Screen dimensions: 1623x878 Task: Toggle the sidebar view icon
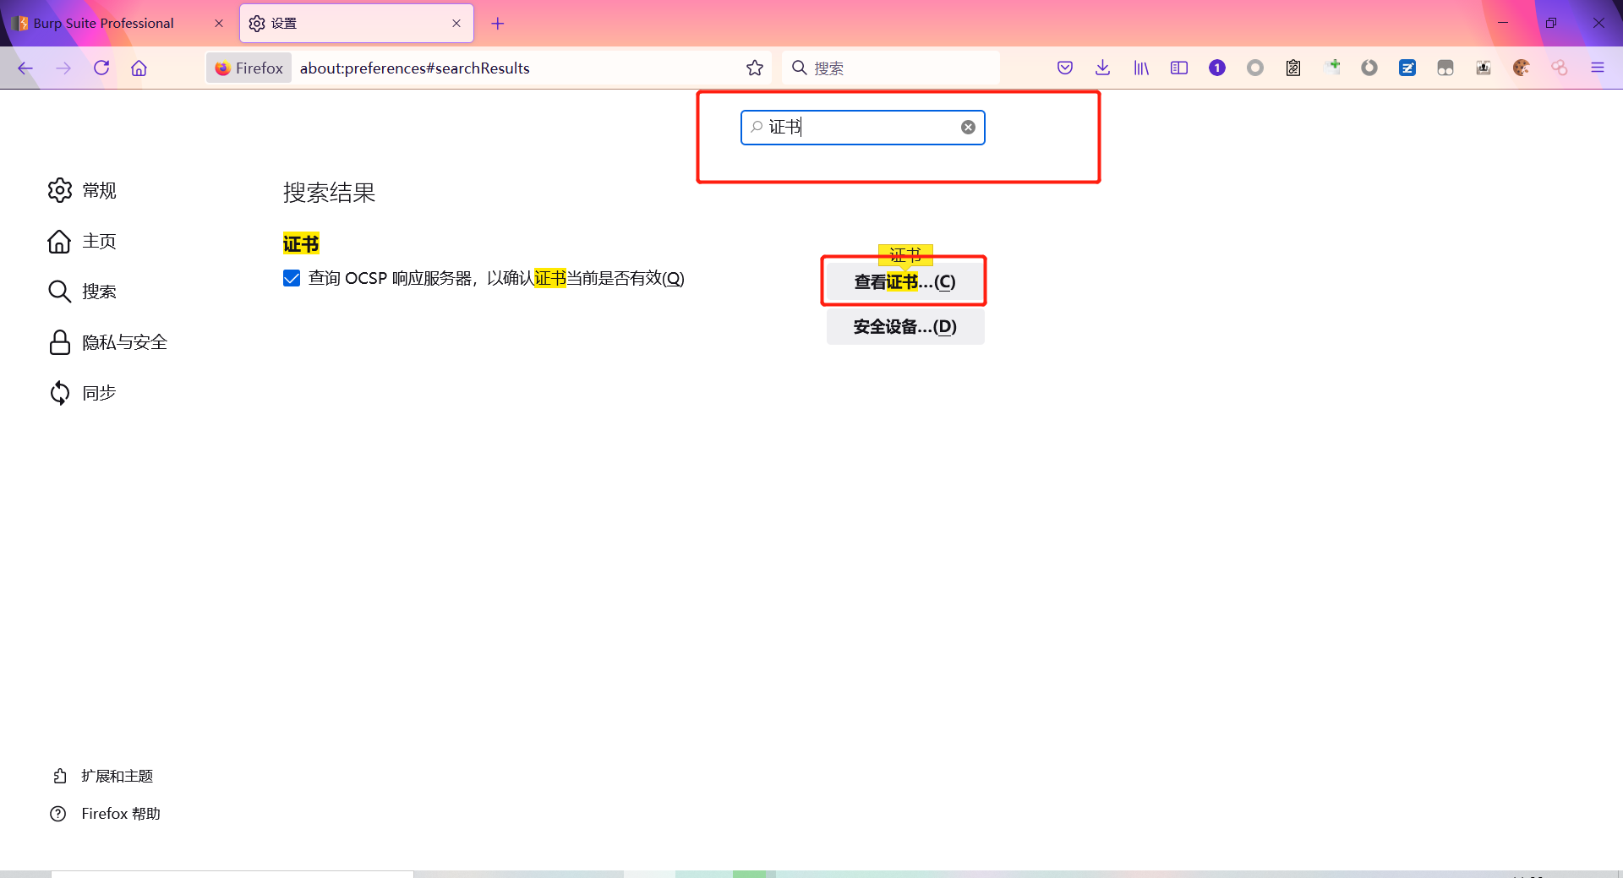tap(1179, 68)
